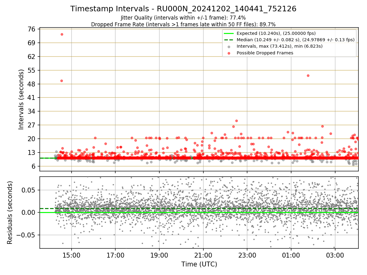Click the plot title 'Timestamp Intervals - RU000N_20241202_140441_752126'
367x275 pixels.
click(x=183, y=9)
